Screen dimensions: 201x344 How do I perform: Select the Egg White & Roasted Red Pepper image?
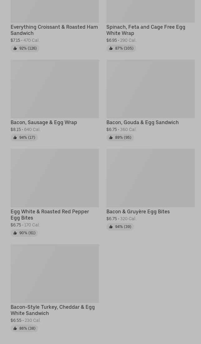55,178
